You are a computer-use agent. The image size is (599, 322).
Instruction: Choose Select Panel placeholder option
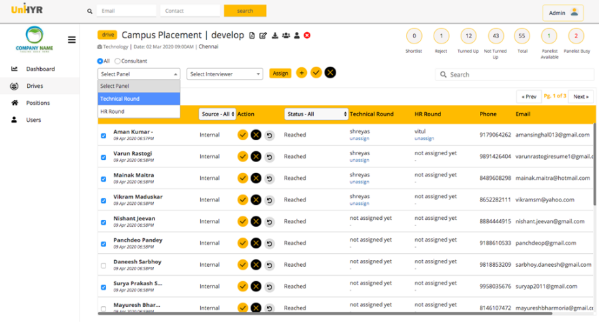pos(139,86)
